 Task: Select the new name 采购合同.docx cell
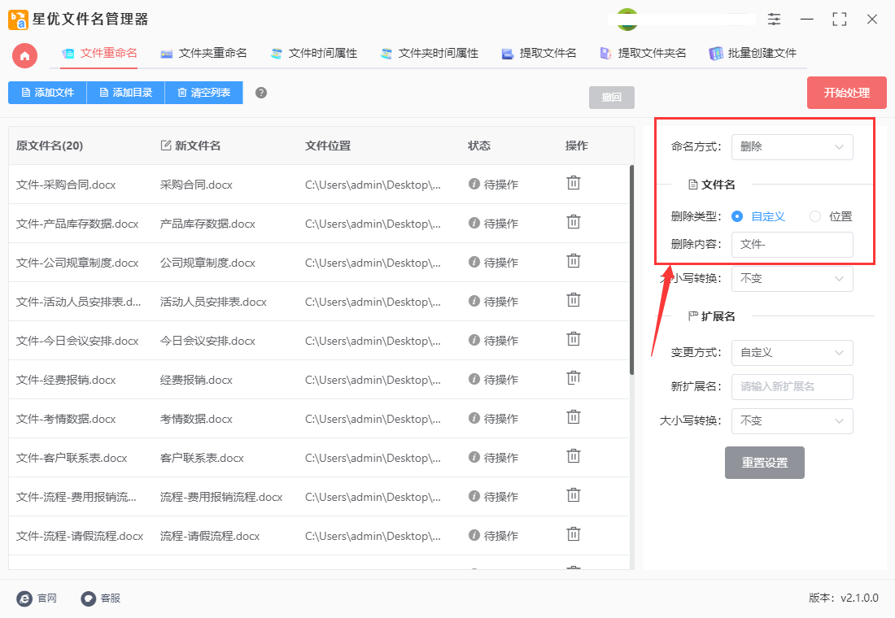click(196, 185)
